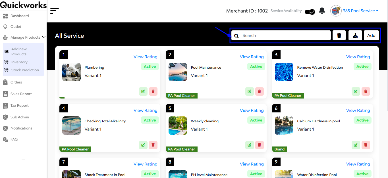Viewport: 388px width, 178px height.
Task: Click the 365 Pool Service profile avatar
Action: pos(336,11)
